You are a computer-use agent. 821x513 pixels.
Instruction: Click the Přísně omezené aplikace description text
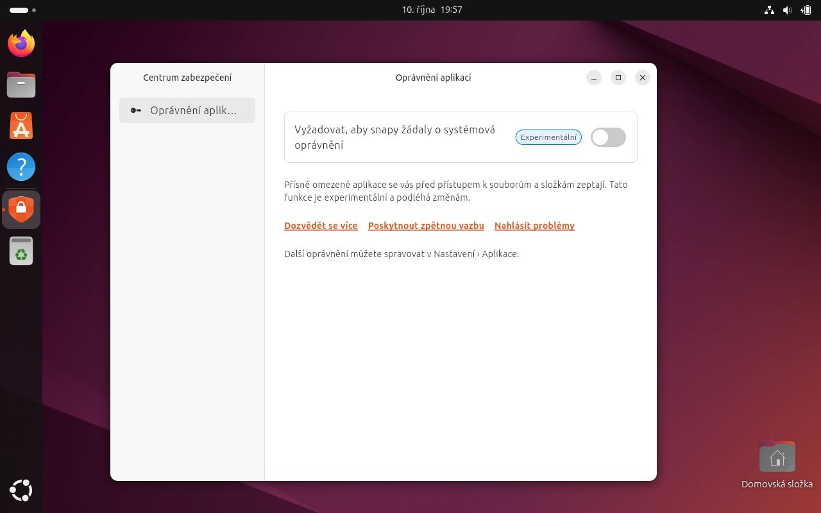pyautogui.click(x=456, y=191)
